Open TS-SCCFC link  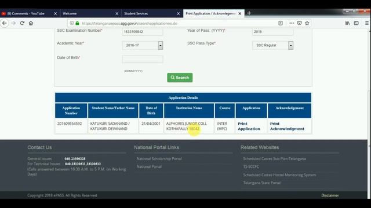[x=251, y=167]
